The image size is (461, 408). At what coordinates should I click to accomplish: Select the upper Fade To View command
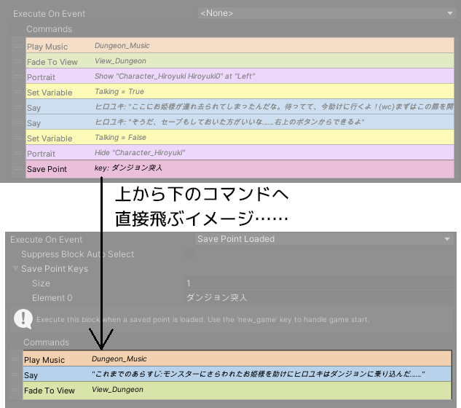[240, 61]
